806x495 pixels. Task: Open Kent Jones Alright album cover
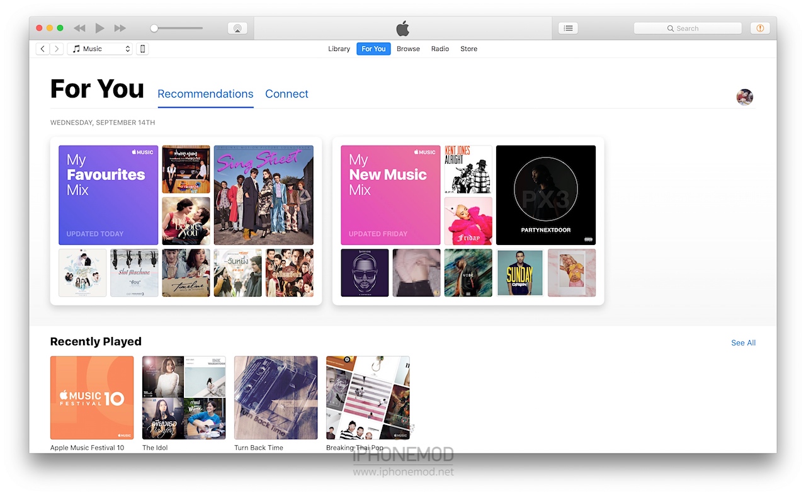point(468,169)
